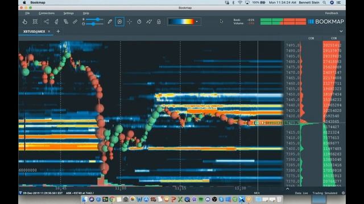
Task: Open the File menu
Action: click(x=27, y=13)
